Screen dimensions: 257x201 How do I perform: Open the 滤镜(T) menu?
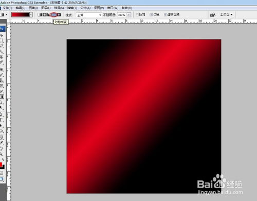[72, 8]
